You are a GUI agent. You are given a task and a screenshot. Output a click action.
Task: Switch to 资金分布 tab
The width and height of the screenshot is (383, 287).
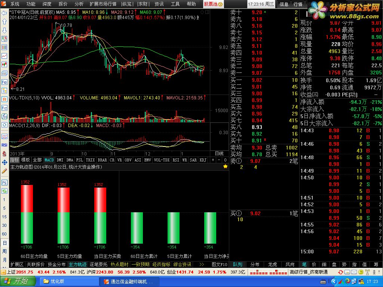pyautogui.click(x=56, y=265)
